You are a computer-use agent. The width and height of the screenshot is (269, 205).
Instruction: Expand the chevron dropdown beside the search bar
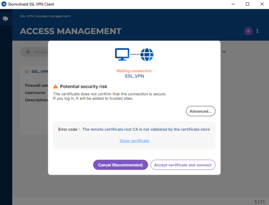(224, 52)
